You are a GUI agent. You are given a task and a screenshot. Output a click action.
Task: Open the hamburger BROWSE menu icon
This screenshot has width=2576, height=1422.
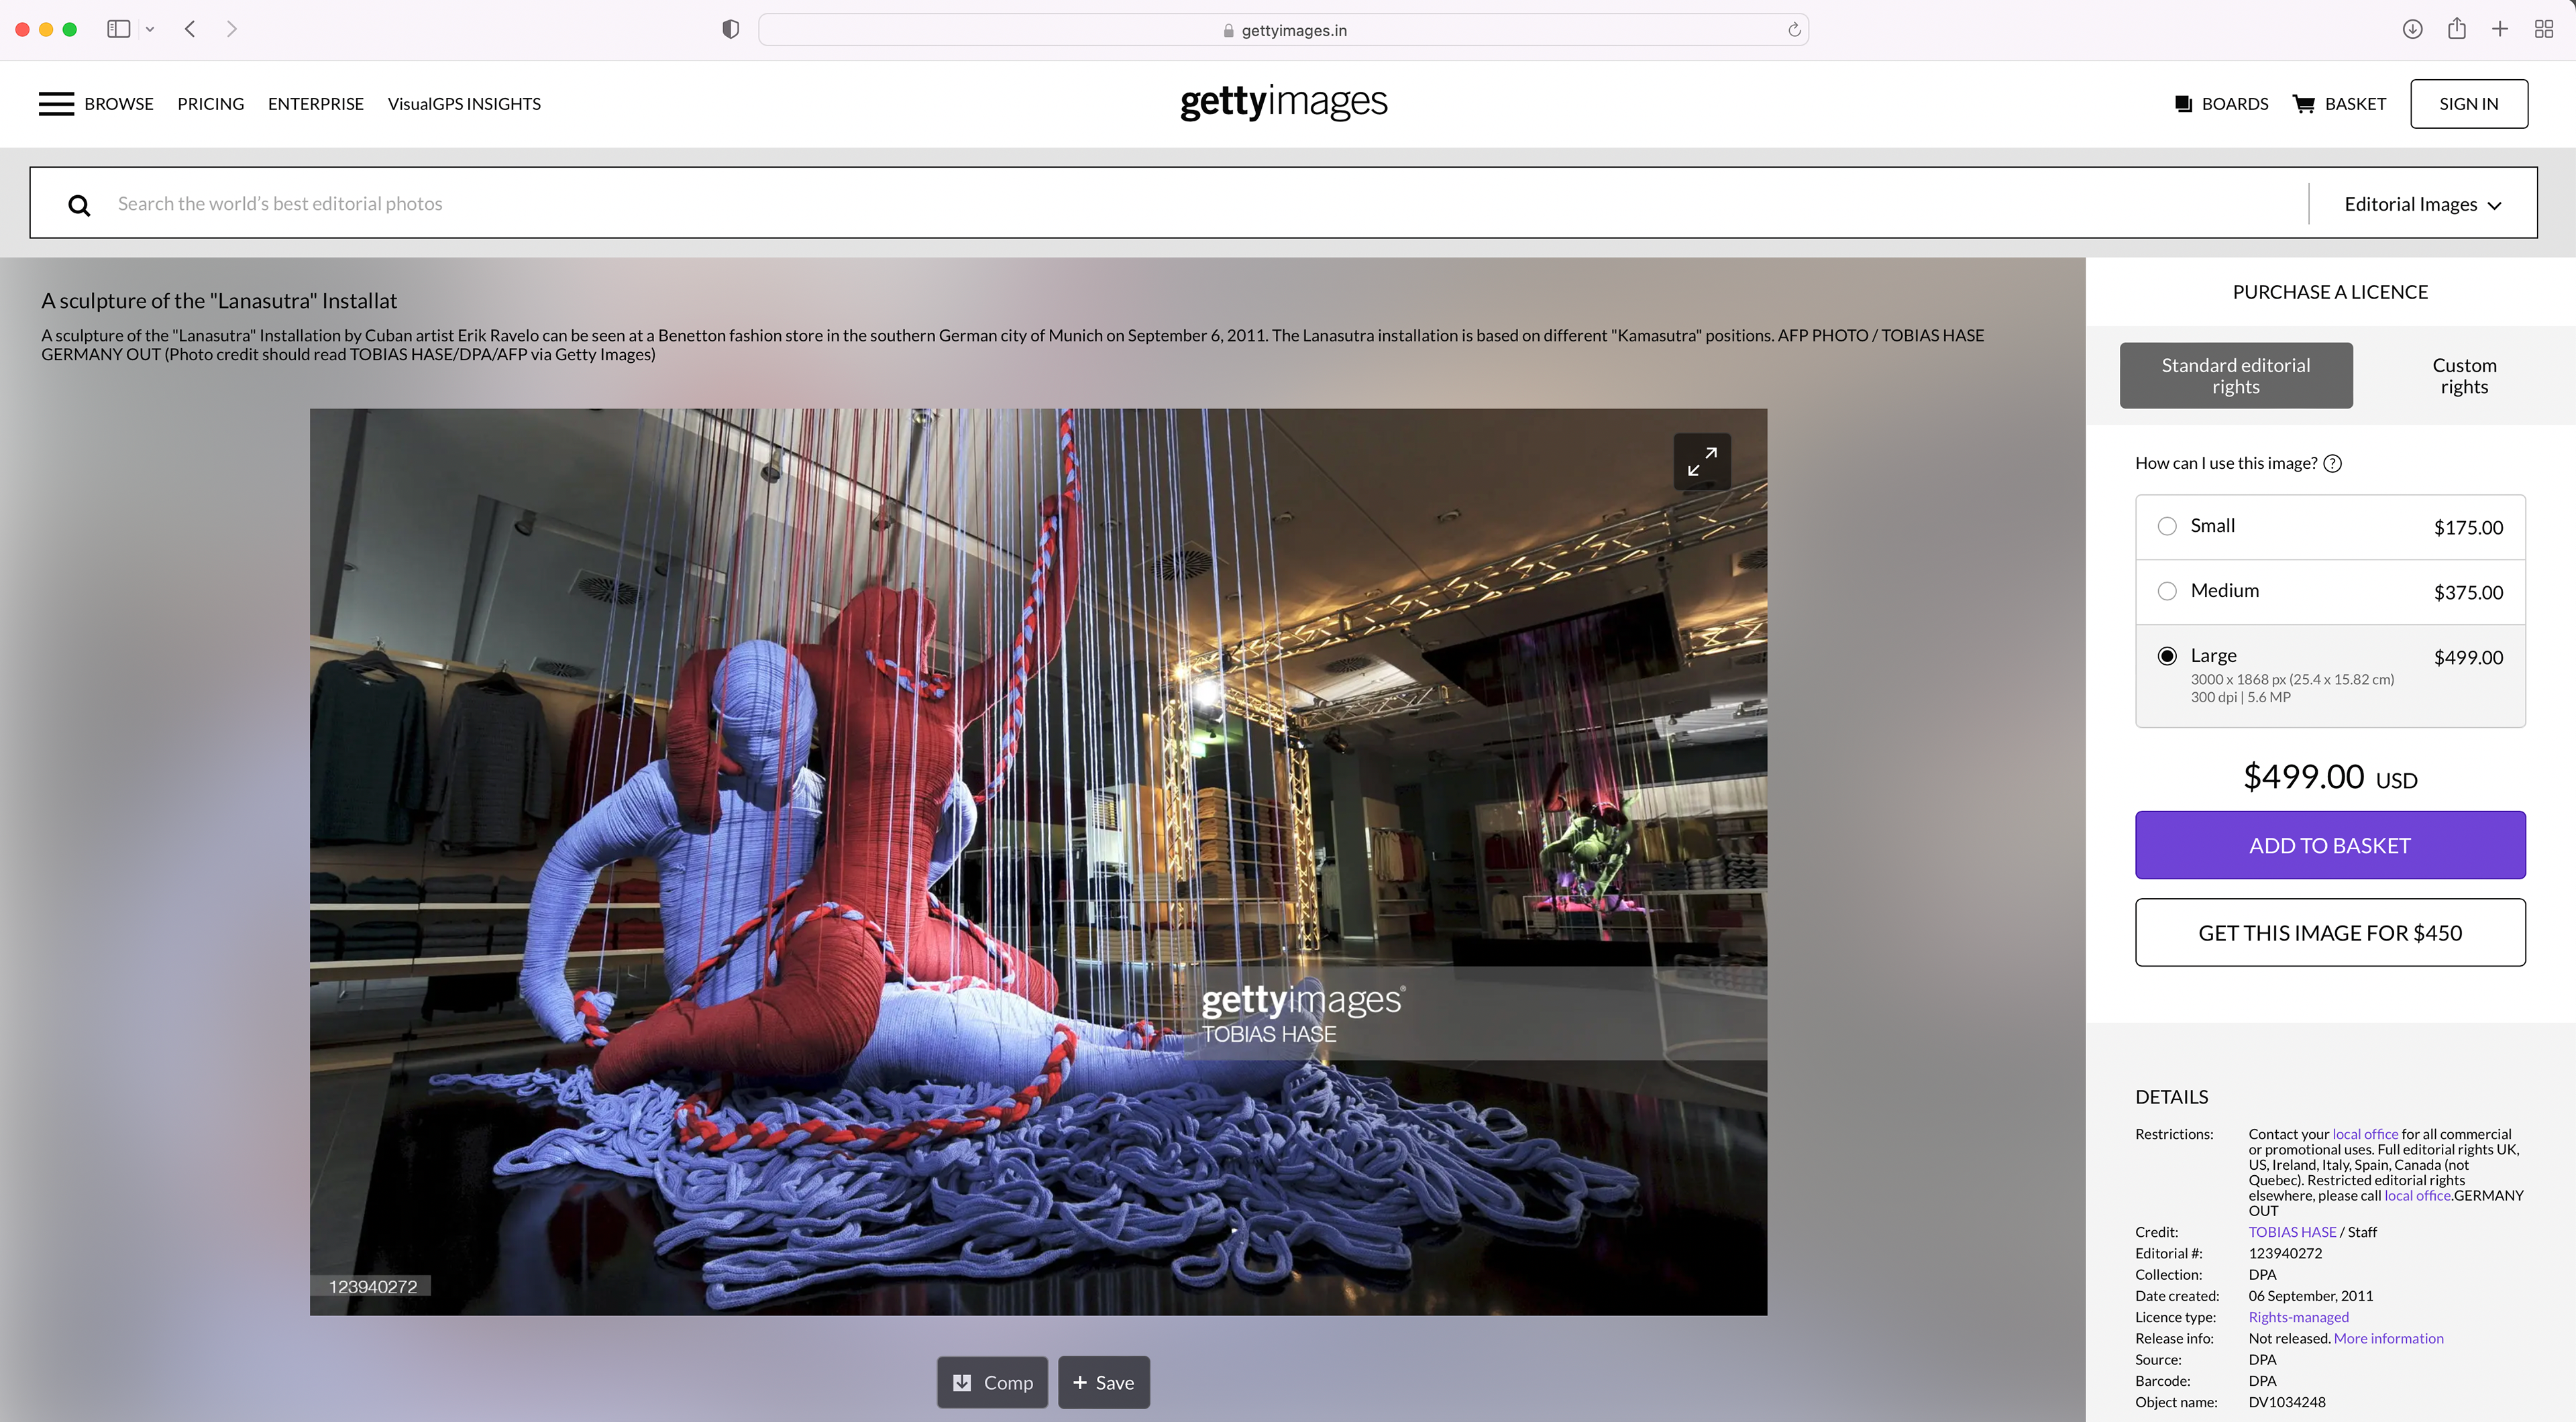tap(56, 104)
